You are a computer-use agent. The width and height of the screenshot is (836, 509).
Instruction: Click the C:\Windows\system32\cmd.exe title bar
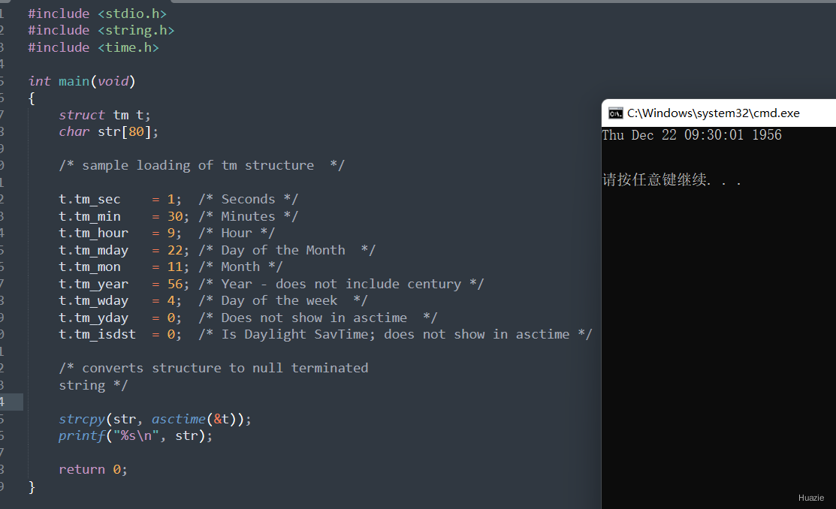click(x=714, y=113)
